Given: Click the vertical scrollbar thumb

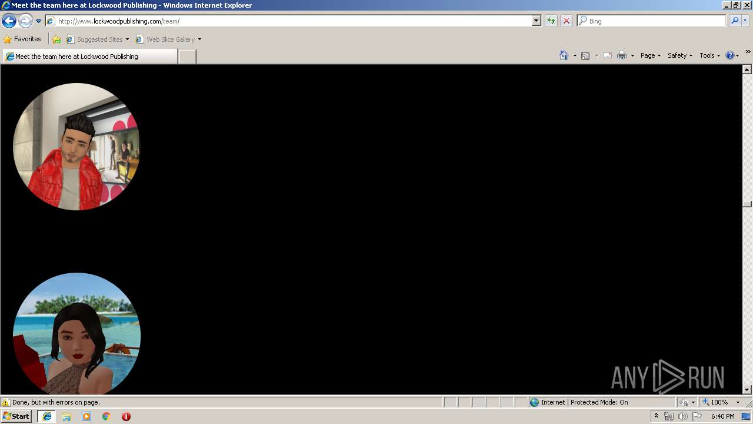Looking at the screenshot, I should pos(747,204).
